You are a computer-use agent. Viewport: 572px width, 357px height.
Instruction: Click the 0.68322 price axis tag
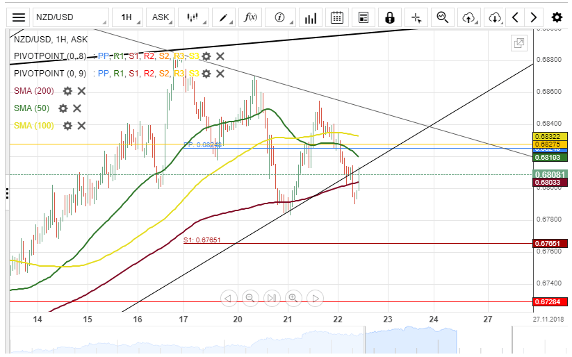550,136
